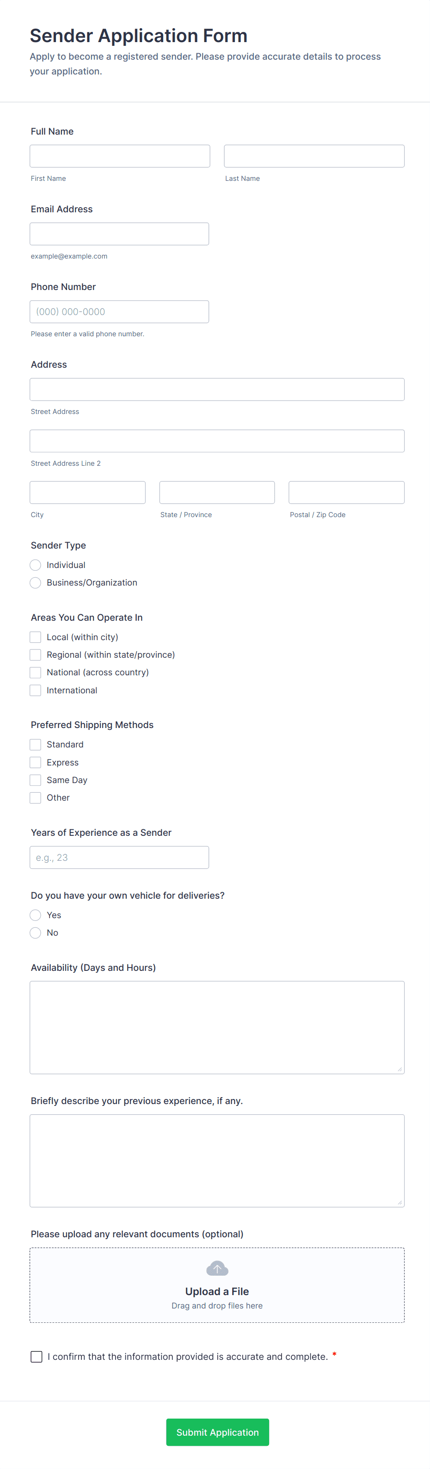Select the Individual sender type
The width and height of the screenshot is (430, 1469).
click(x=35, y=565)
